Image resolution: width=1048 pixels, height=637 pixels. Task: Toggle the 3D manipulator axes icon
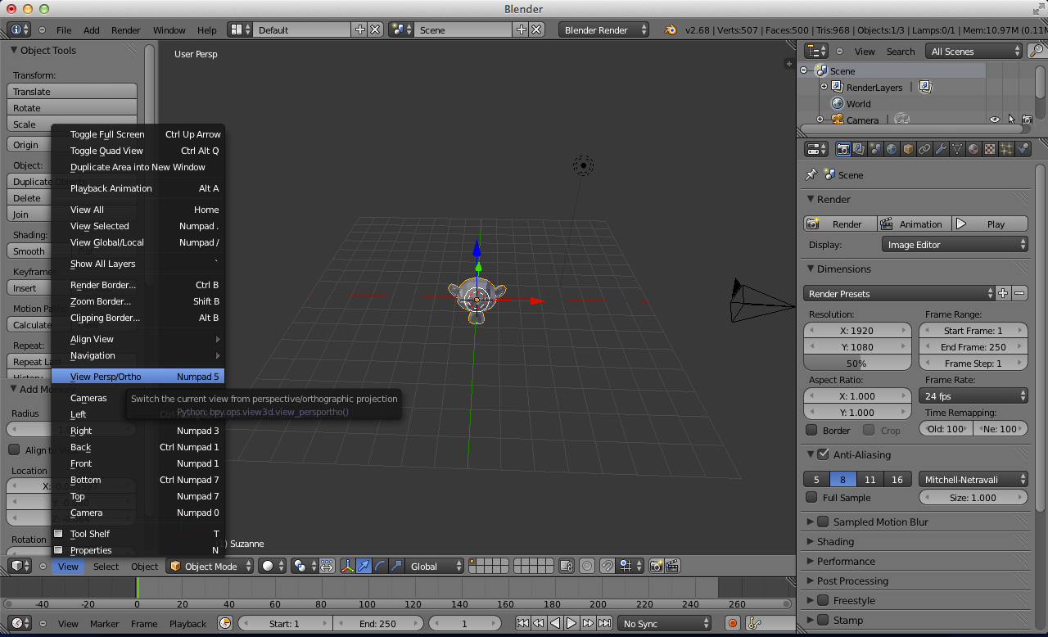click(348, 566)
